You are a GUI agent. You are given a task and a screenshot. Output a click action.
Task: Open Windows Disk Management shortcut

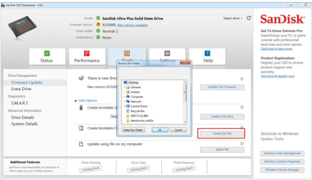pyautogui.click(x=282, y=153)
